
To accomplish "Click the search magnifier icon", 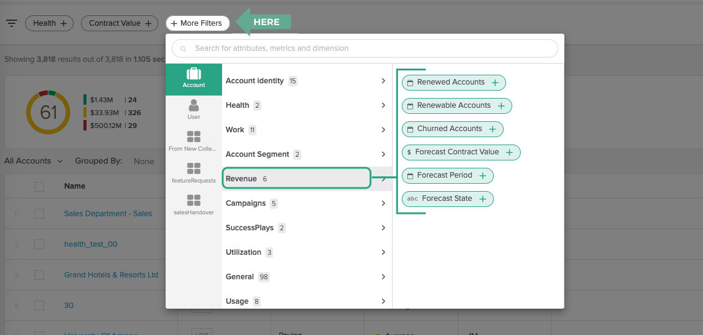I will tap(183, 48).
